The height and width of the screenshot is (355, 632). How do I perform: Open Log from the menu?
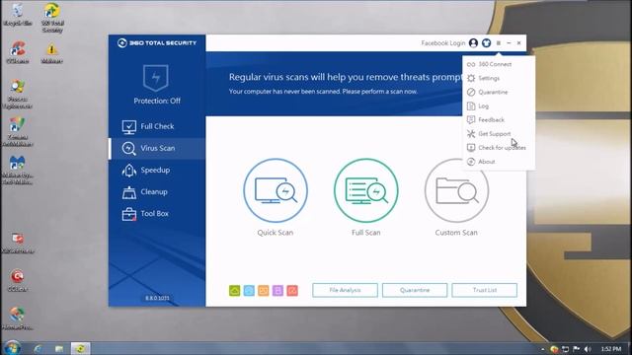499,106
